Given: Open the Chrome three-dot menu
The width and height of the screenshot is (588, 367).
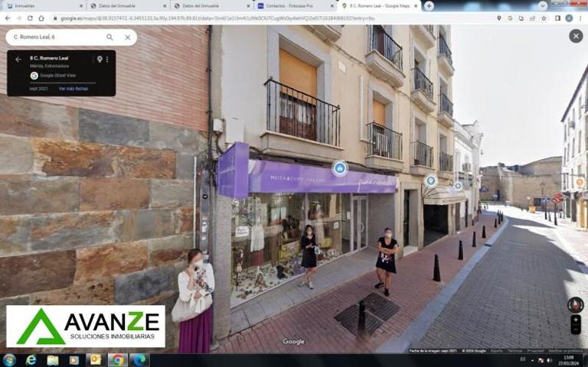Looking at the screenshot, I should click(580, 18).
